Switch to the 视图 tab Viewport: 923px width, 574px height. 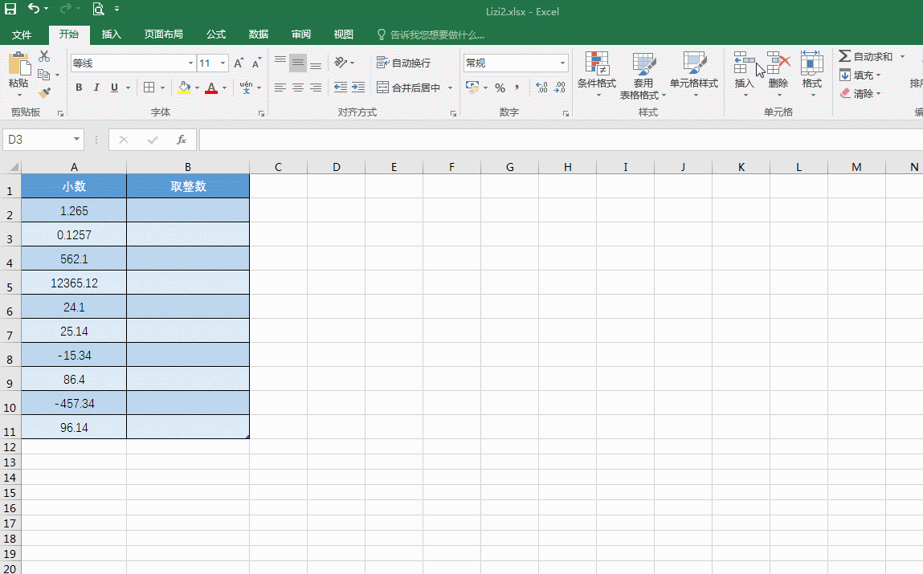(x=343, y=35)
